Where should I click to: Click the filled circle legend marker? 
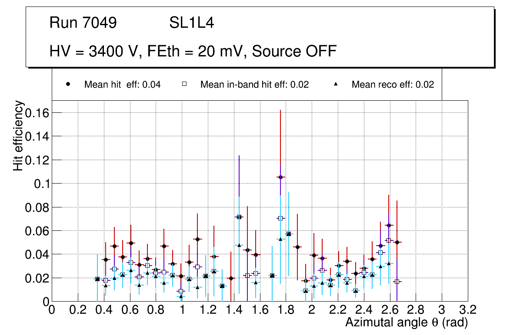pyautogui.click(x=68, y=85)
